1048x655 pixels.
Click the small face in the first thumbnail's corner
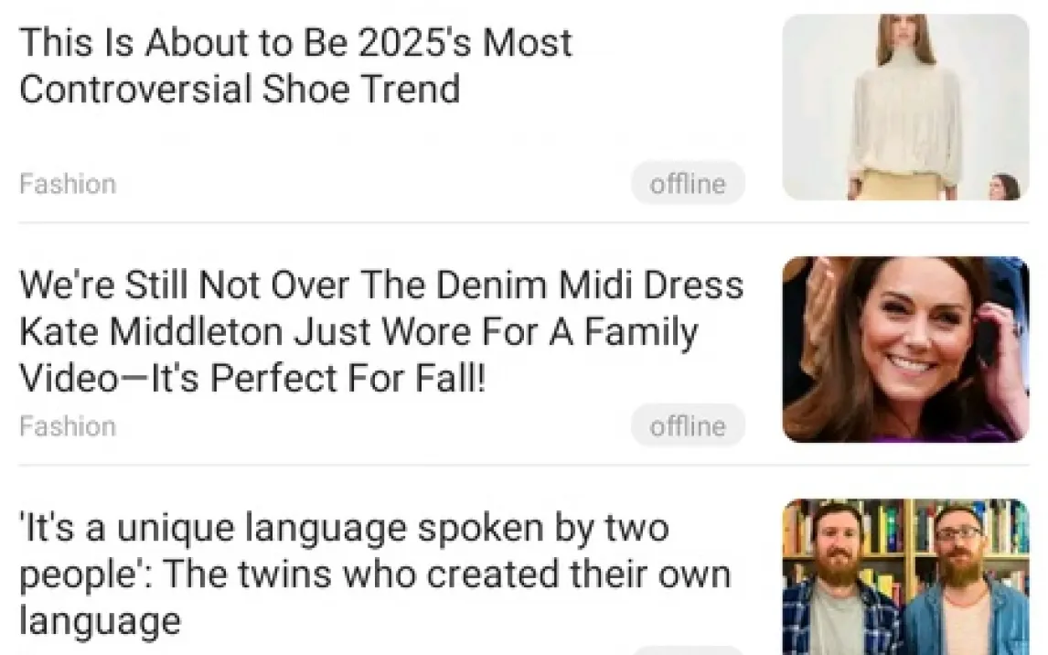[x=1005, y=187]
